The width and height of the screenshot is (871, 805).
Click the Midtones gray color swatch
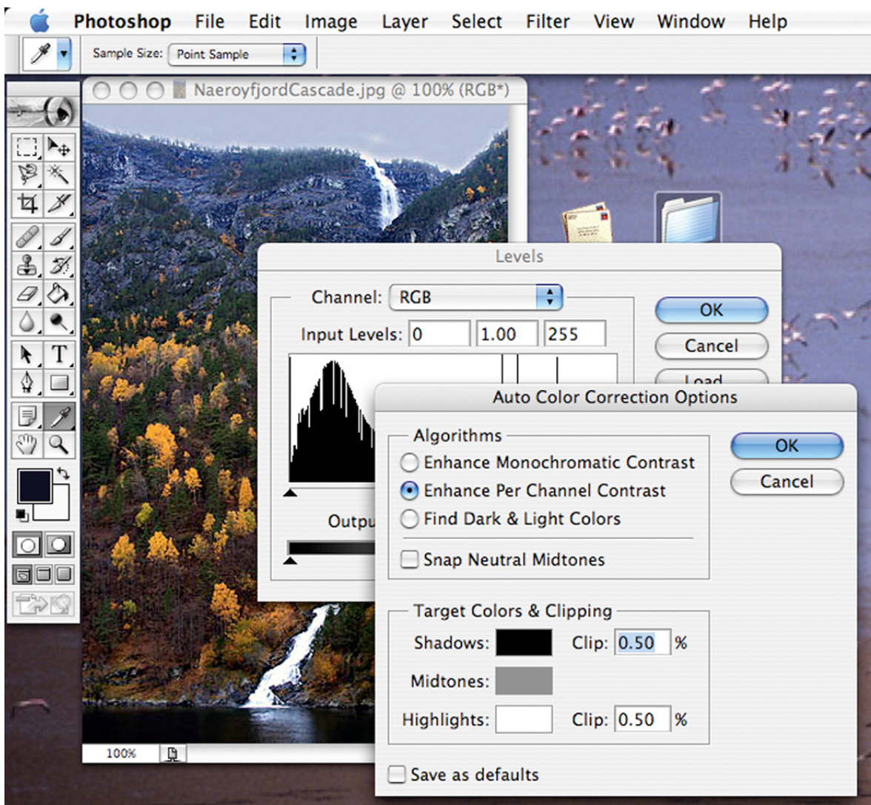pos(524,681)
